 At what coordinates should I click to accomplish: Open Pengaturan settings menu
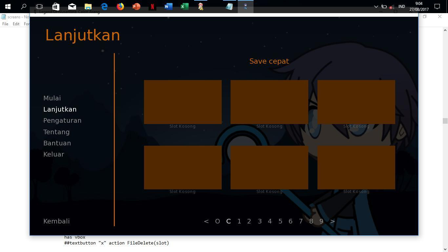pyautogui.click(x=62, y=120)
